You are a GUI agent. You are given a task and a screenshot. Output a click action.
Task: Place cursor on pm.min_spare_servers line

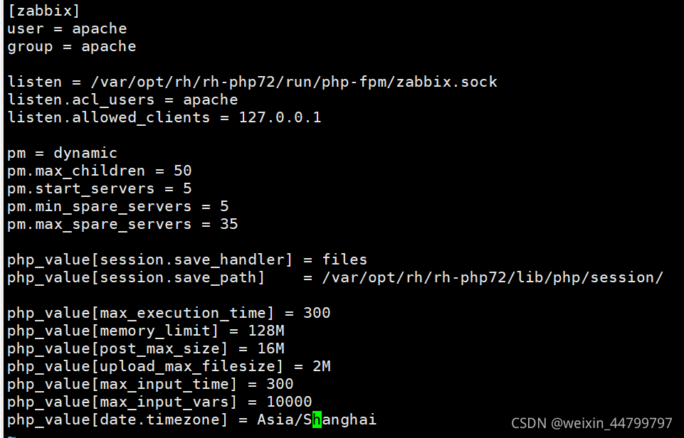pyautogui.click(x=117, y=206)
